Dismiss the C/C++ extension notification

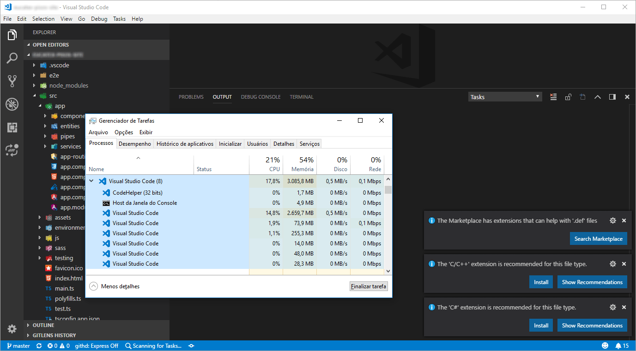(624, 264)
